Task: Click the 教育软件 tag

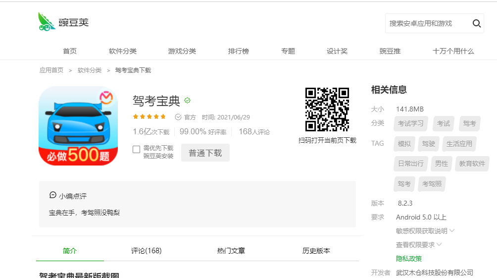Action: pos(472,164)
